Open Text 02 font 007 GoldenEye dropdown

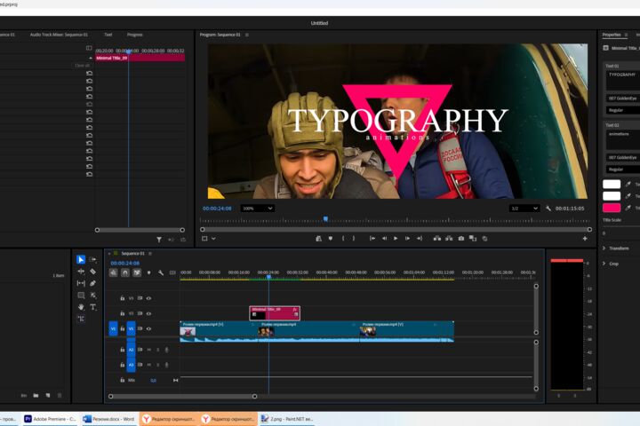tap(622, 157)
